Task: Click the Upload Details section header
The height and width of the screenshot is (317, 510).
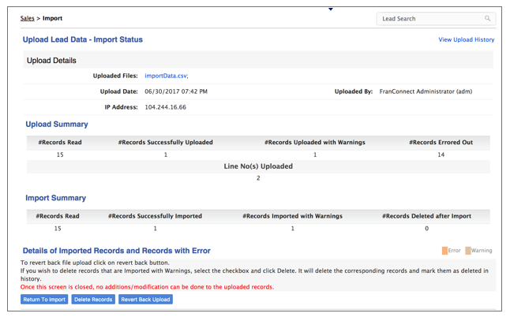Action: [258, 61]
